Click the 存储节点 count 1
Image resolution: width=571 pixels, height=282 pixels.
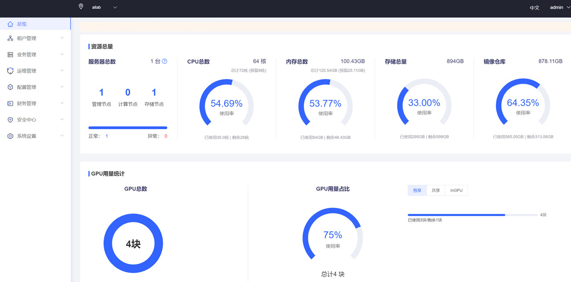(154, 93)
